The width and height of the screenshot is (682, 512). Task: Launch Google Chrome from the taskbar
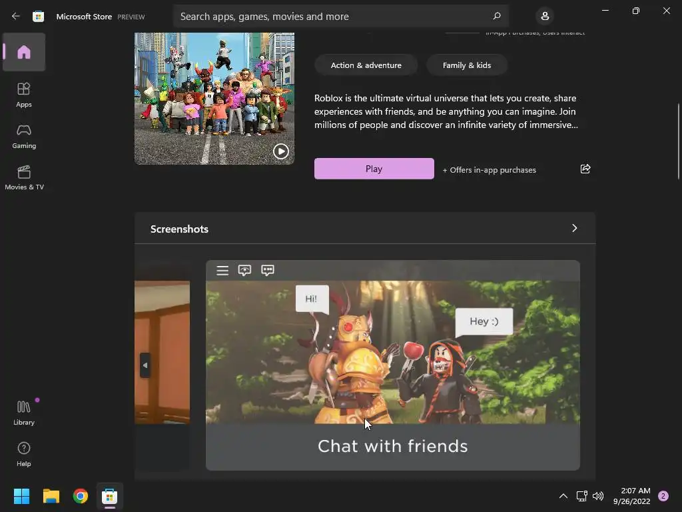[x=81, y=496]
